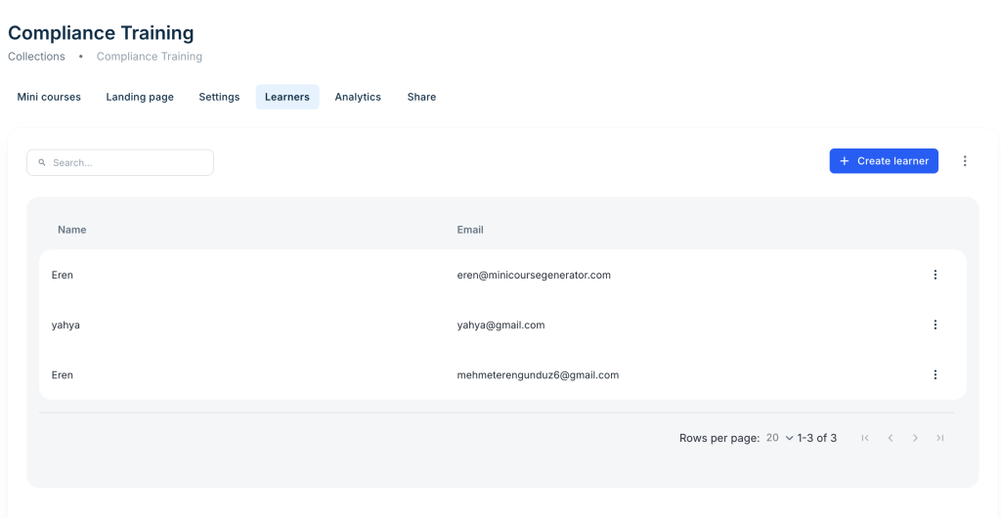Image resolution: width=1001 pixels, height=518 pixels.
Task: Select the Learners tab
Action: pos(287,97)
